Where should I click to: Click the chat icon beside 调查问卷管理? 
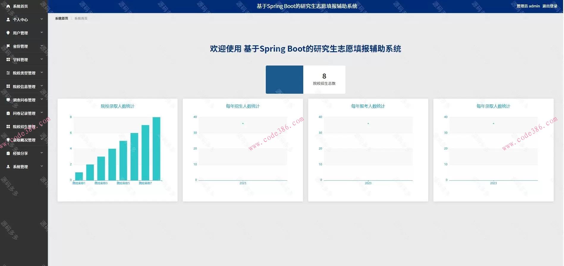coord(8,100)
